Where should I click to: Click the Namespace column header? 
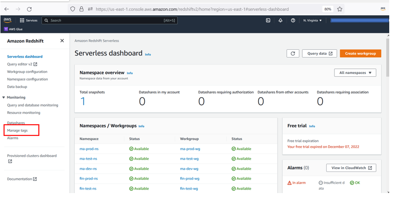[x=89, y=139]
